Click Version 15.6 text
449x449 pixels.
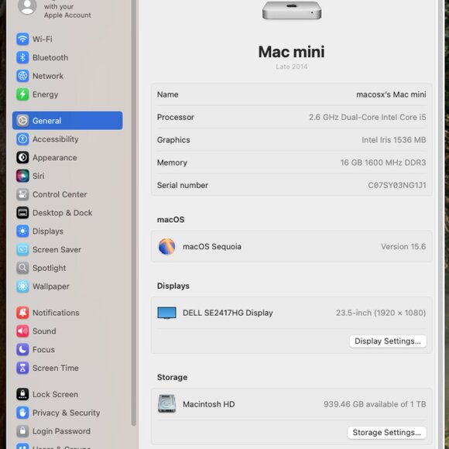[403, 246]
